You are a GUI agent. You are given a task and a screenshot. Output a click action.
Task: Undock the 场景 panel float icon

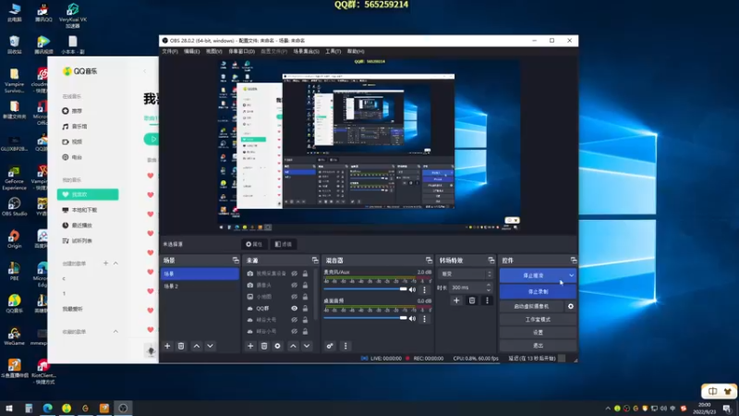236,261
